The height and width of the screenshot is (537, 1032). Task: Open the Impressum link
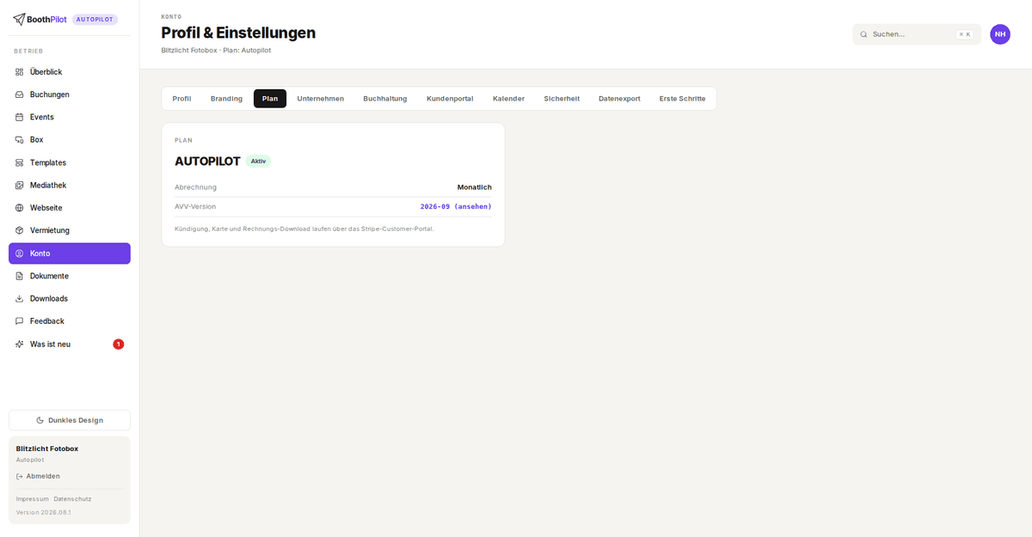(32, 499)
